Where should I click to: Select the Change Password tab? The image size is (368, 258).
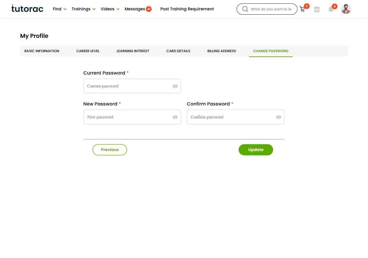click(x=271, y=51)
